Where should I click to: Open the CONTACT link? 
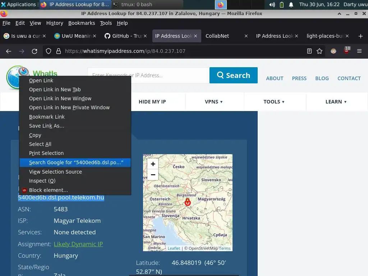349,78
